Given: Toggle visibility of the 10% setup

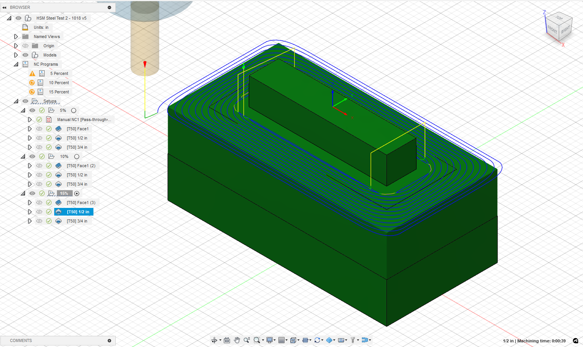Looking at the screenshot, I should (x=32, y=156).
